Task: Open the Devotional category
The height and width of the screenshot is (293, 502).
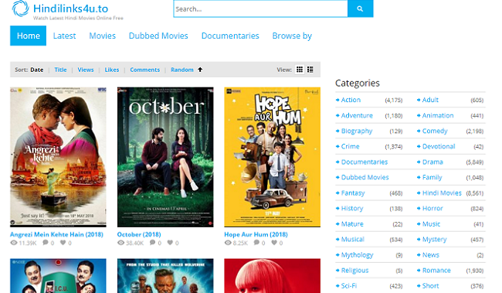Action: tap(439, 146)
